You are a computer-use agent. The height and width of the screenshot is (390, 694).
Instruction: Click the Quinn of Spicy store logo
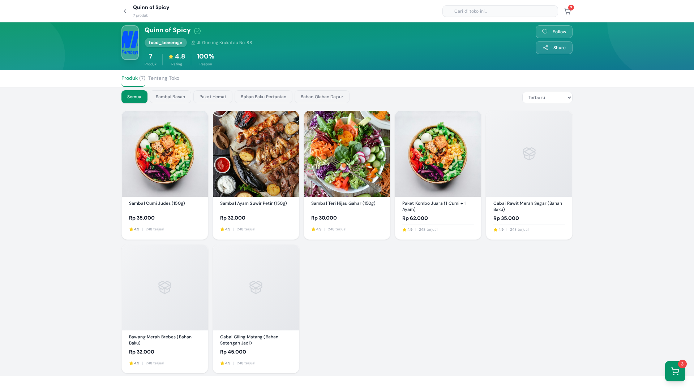(x=130, y=43)
